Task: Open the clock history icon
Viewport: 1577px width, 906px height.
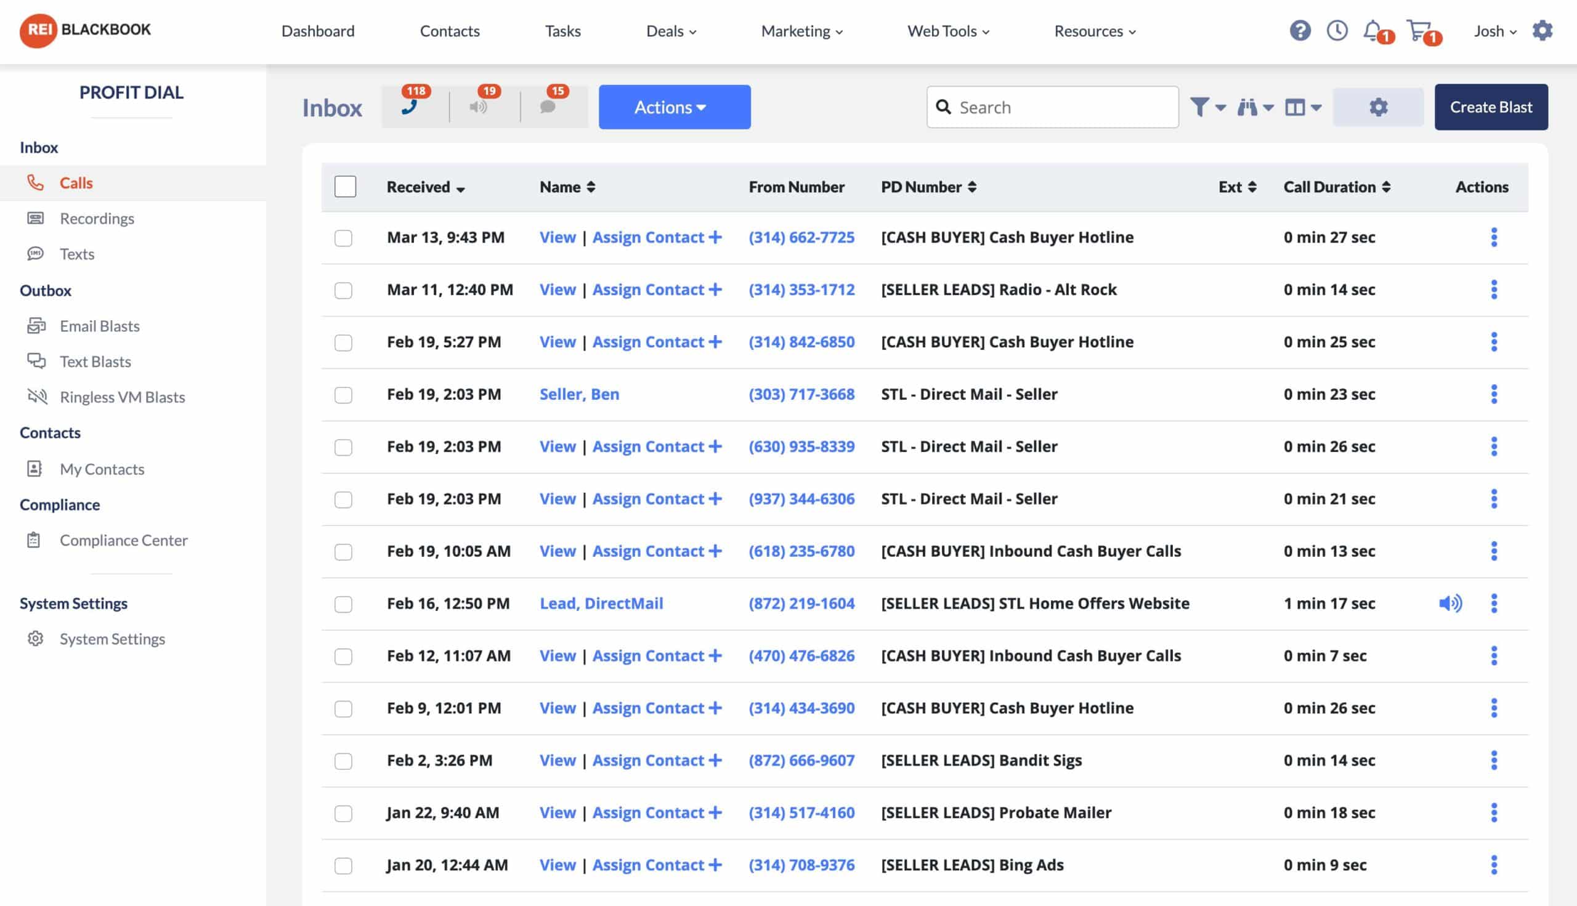Action: 1337,31
